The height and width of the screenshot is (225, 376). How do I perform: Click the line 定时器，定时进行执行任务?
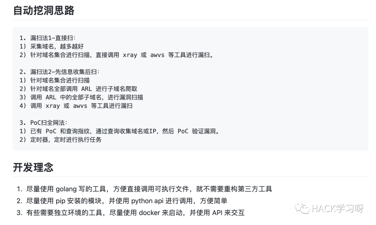click(x=61, y=140)
